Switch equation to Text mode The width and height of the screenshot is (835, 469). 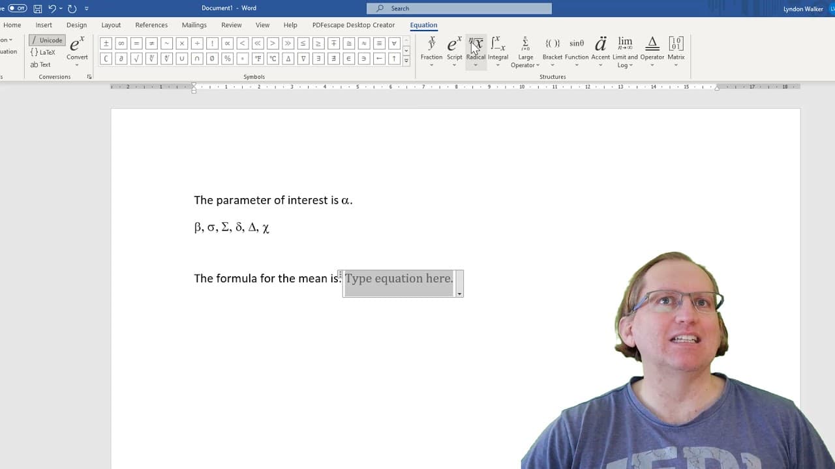click(40, 64)
